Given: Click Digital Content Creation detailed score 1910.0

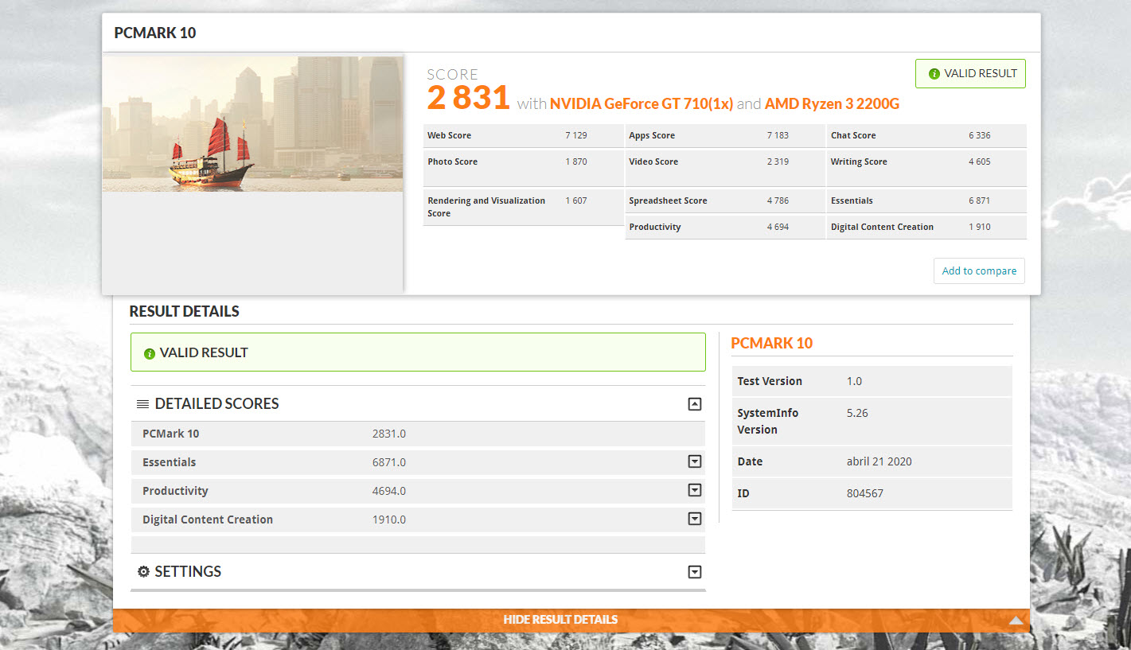Looking at the screenshot, I should point(389,520).
